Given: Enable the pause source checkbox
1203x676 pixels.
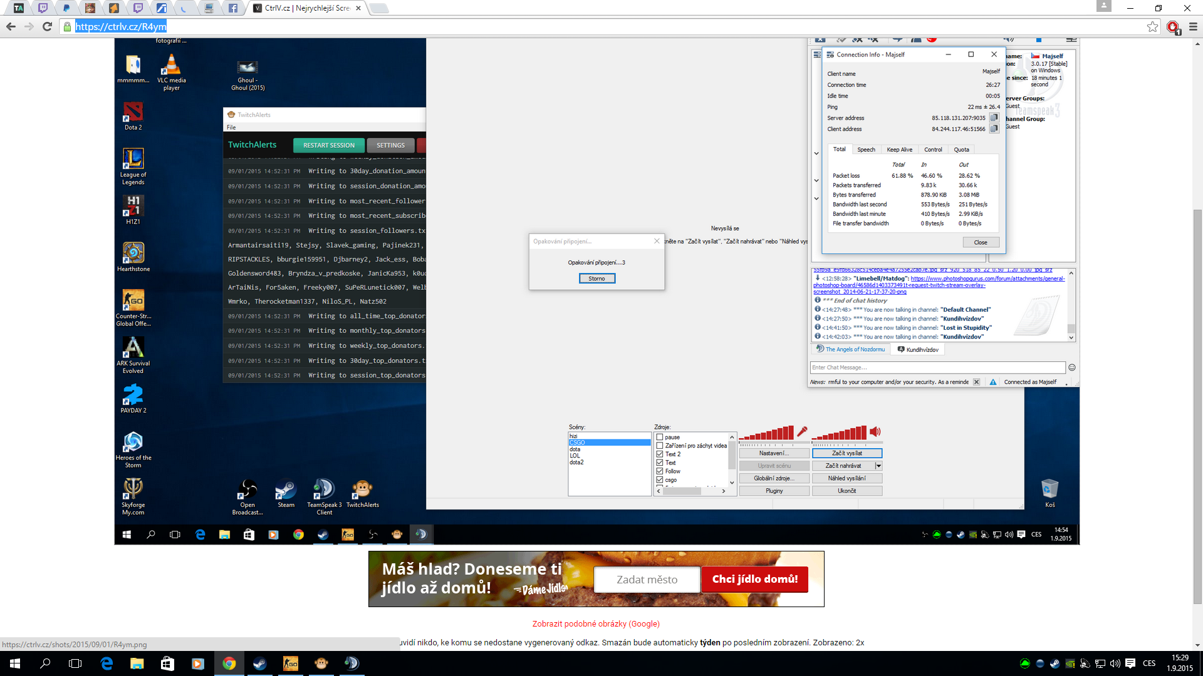Looking at the screenshot, I should [x=660, y=437].
